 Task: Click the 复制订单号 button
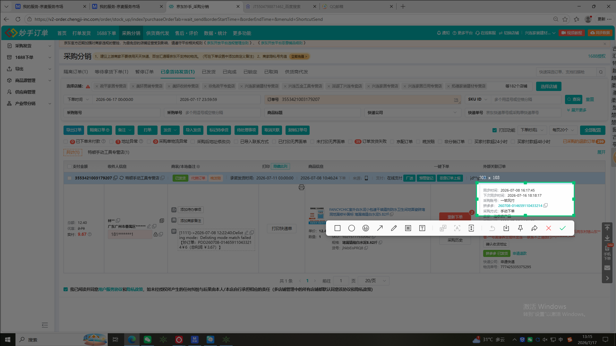tap(297, 130)
